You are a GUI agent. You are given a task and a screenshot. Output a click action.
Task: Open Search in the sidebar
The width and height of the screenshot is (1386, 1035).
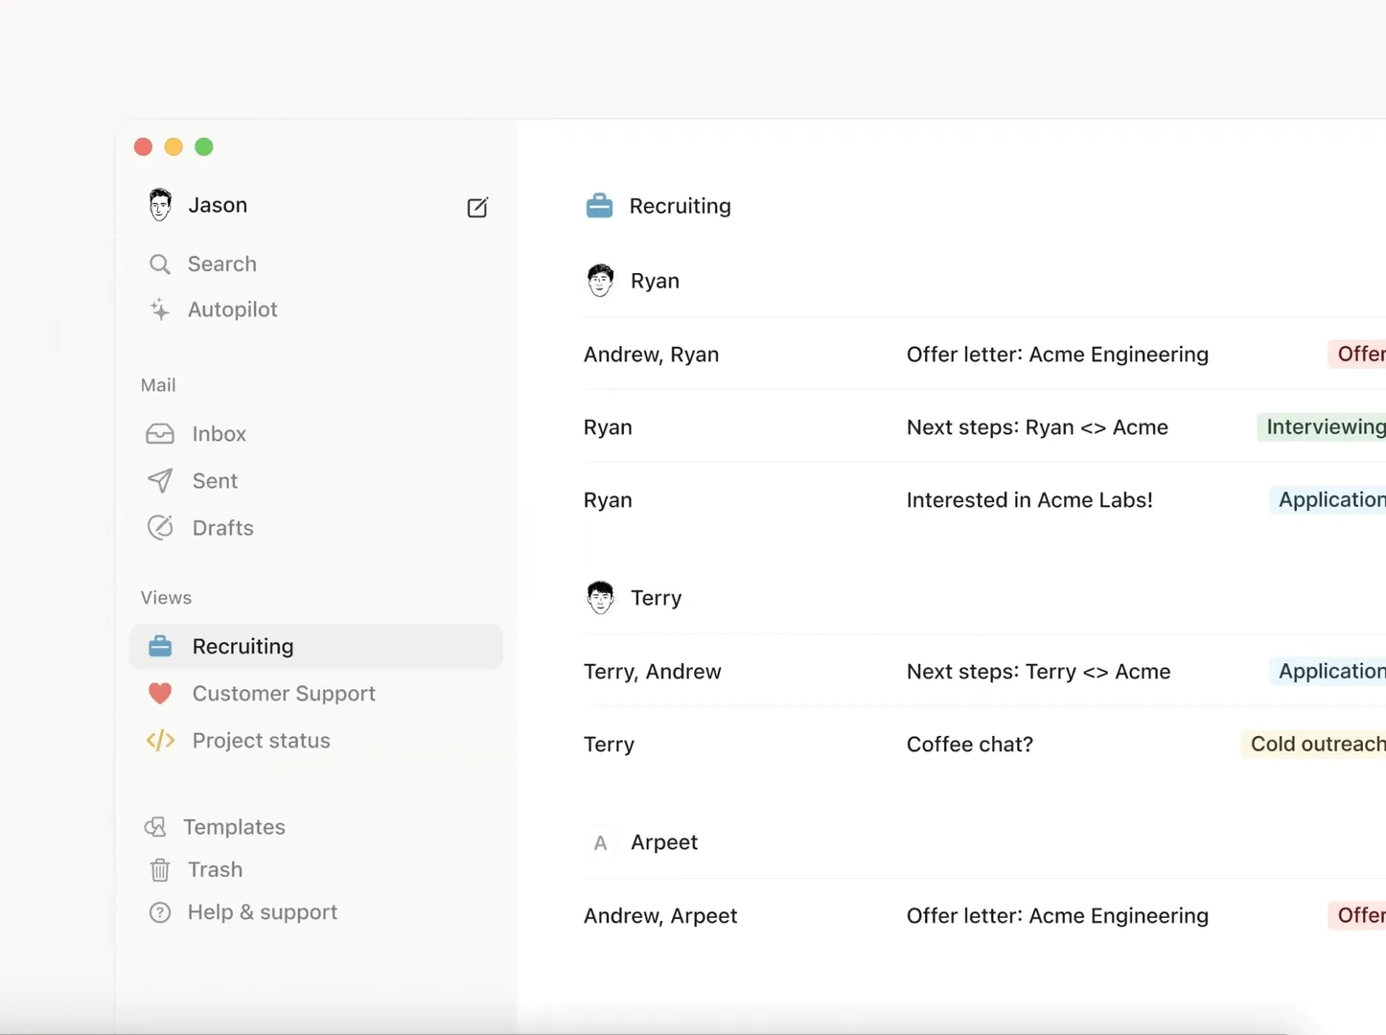(x=220, y=264)
